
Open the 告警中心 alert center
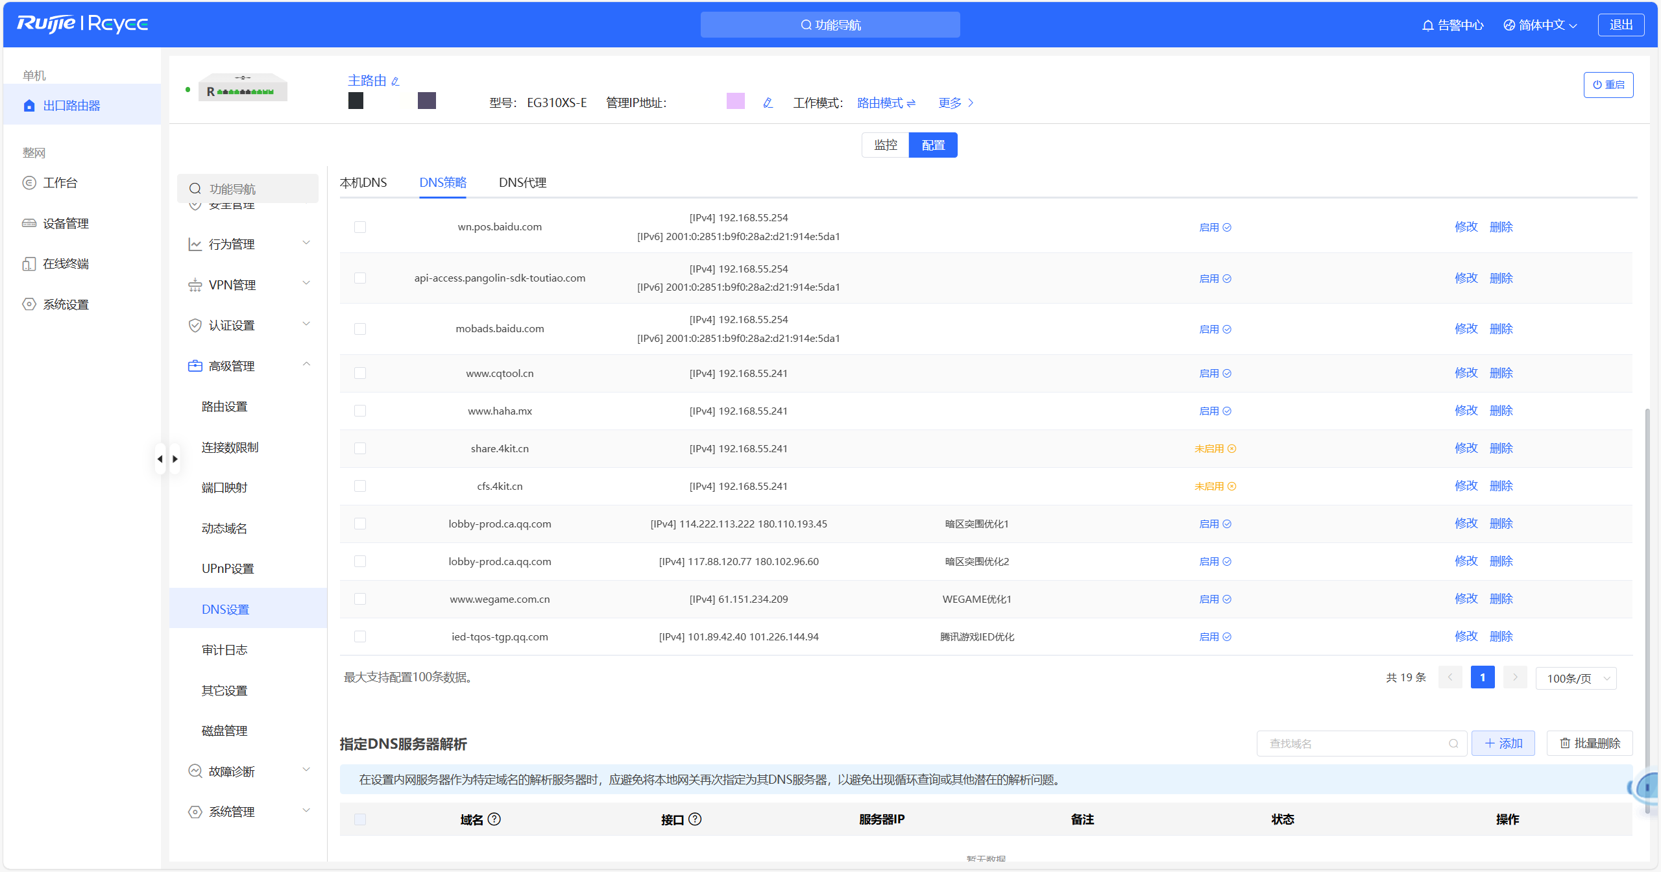(x=1452, y=25)
